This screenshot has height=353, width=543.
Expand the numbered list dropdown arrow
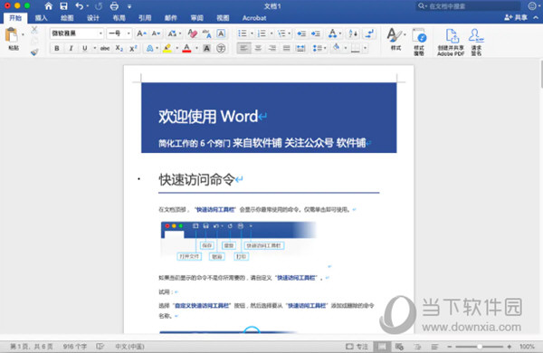(271, 33)
